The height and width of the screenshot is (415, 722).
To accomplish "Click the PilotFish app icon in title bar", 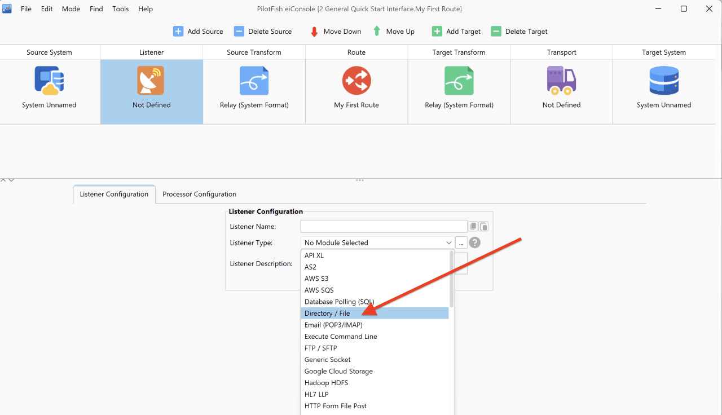I will [7, 8].
